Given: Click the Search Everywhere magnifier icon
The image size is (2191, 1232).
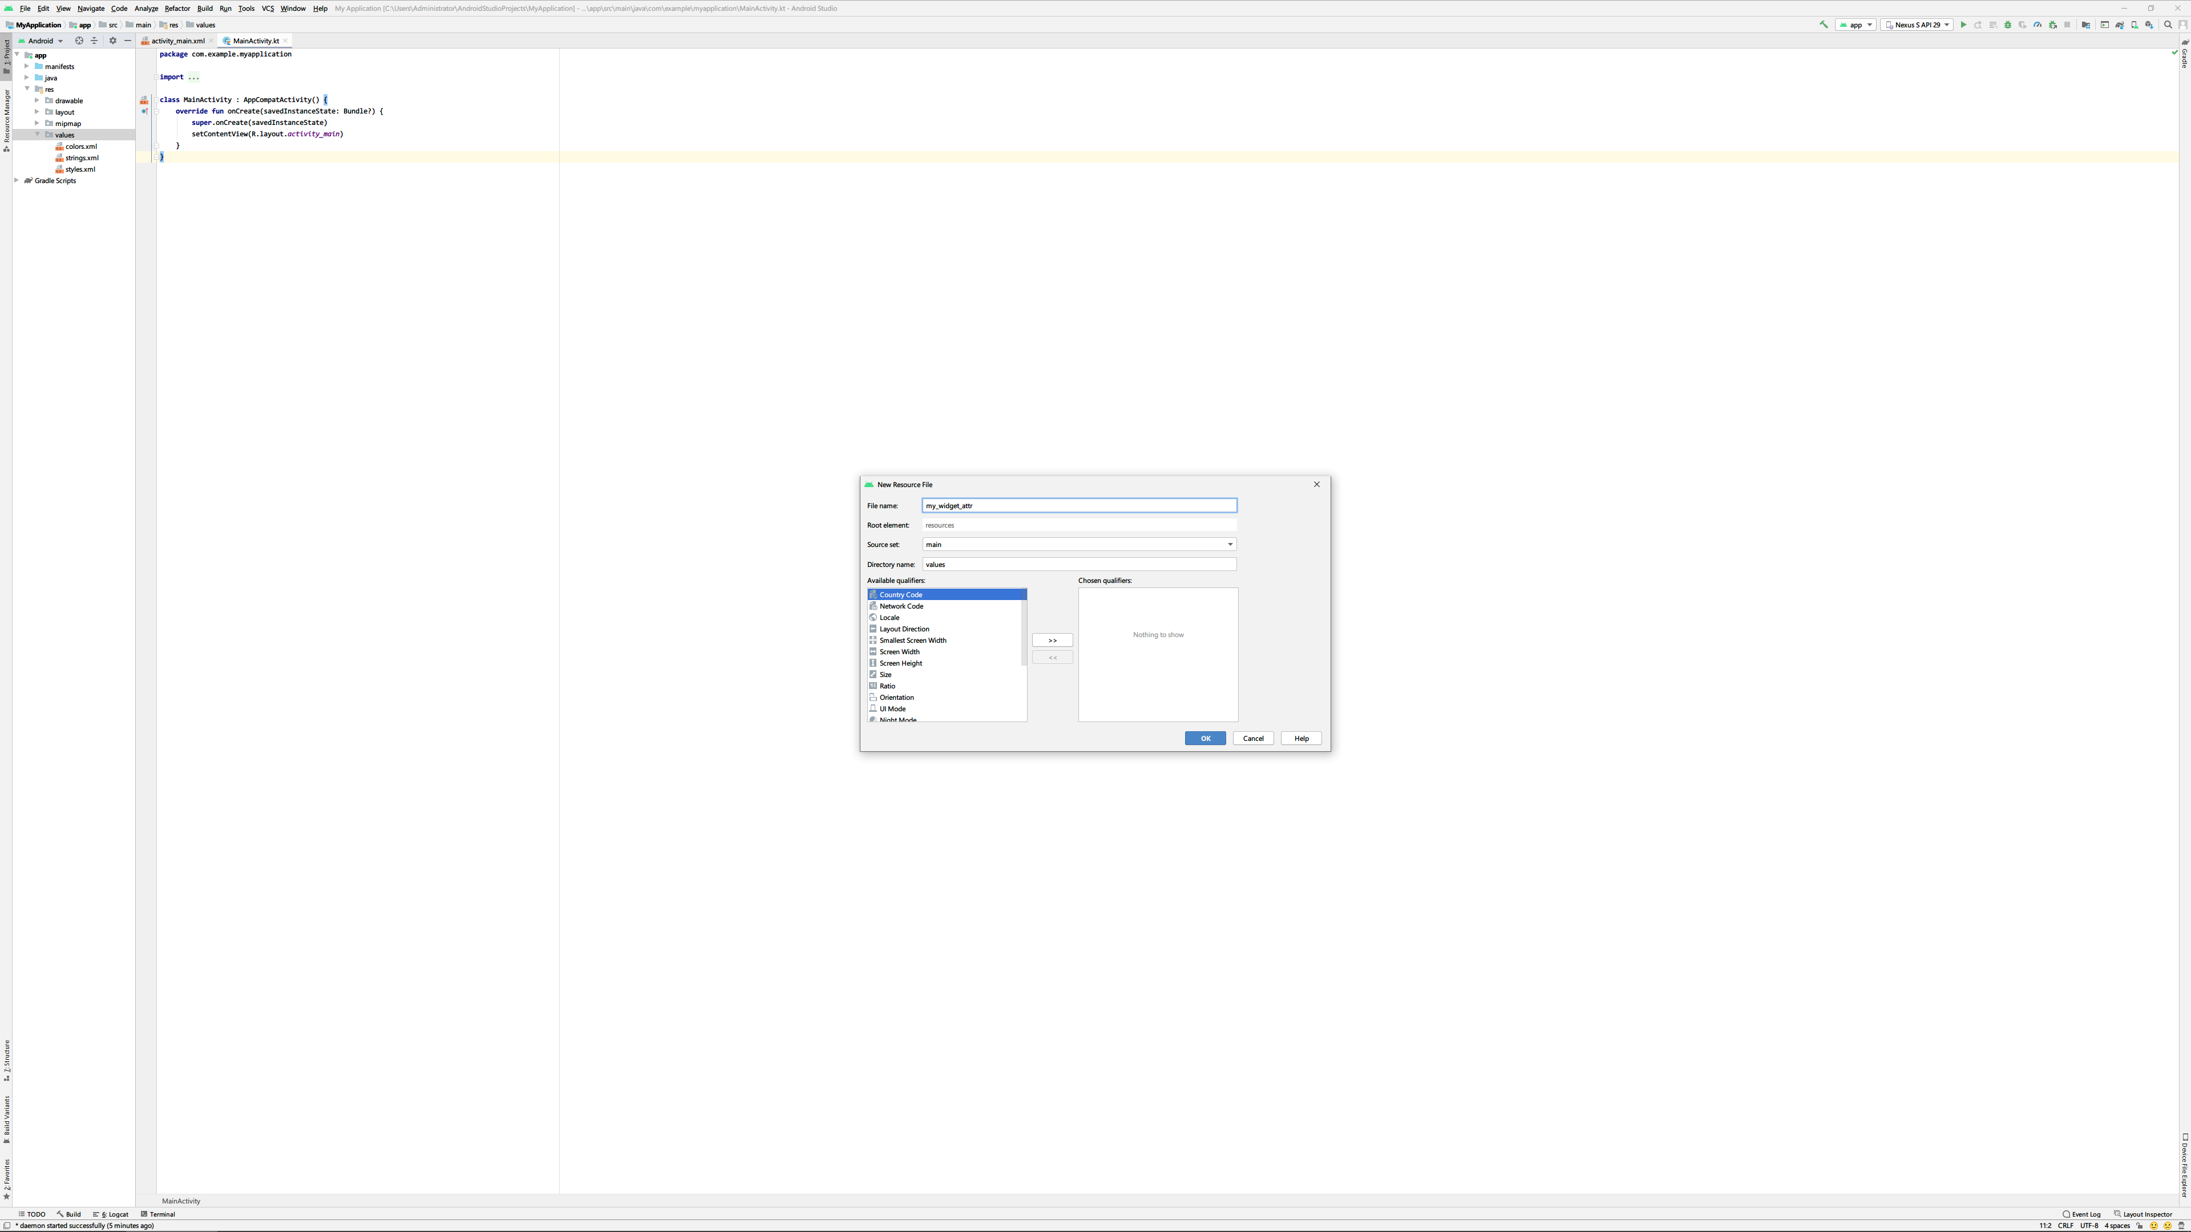Looking at the screenshot, I should (2167, 25).
